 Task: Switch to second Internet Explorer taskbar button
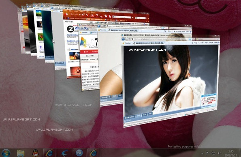94,153
